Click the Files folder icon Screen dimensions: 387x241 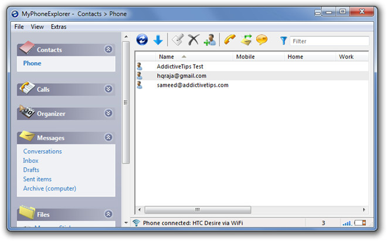27,212
